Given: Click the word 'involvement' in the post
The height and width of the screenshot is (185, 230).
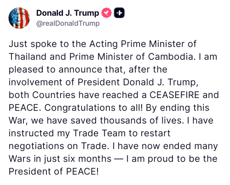Looking at the screenshot, I should [x=35, y=82].
